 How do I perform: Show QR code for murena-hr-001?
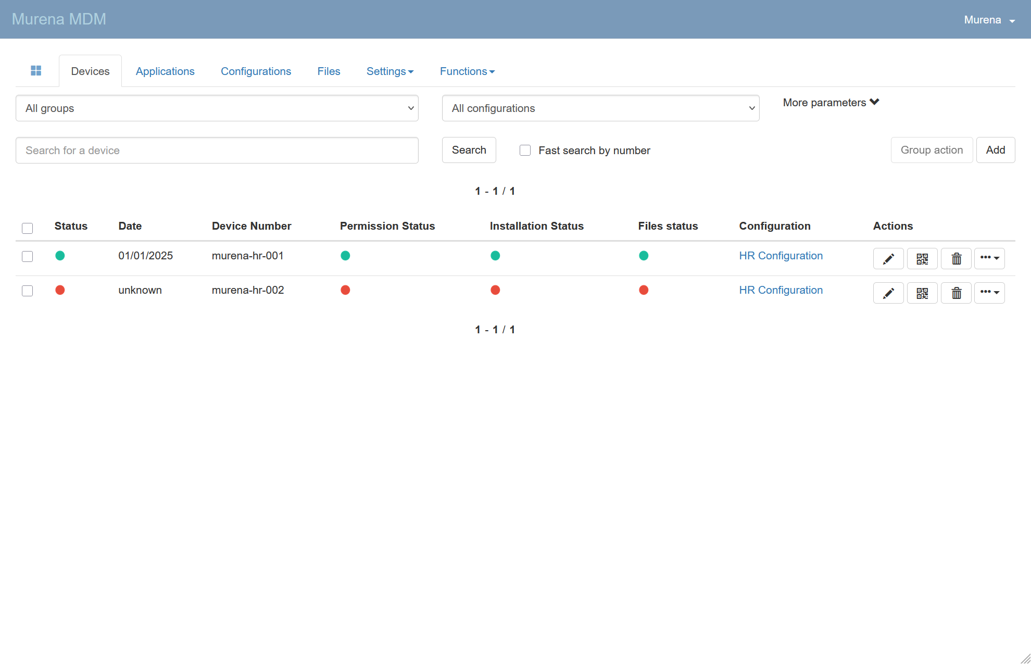(x=922, y=258)
